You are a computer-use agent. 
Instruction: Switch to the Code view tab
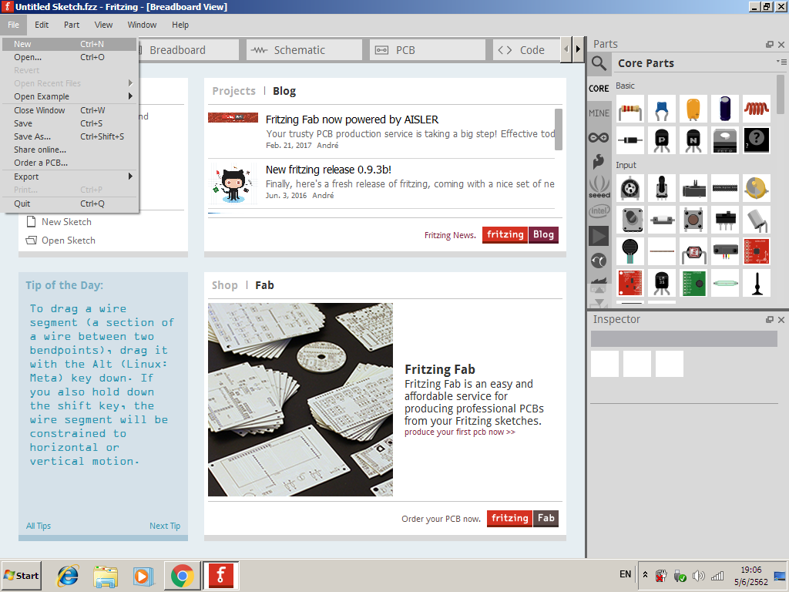click(x=526, y=50)
